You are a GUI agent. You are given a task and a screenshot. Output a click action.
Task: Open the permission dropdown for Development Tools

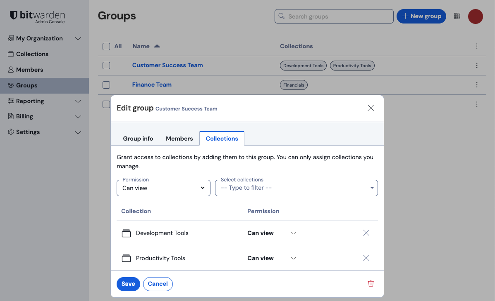tap(293, 233)
